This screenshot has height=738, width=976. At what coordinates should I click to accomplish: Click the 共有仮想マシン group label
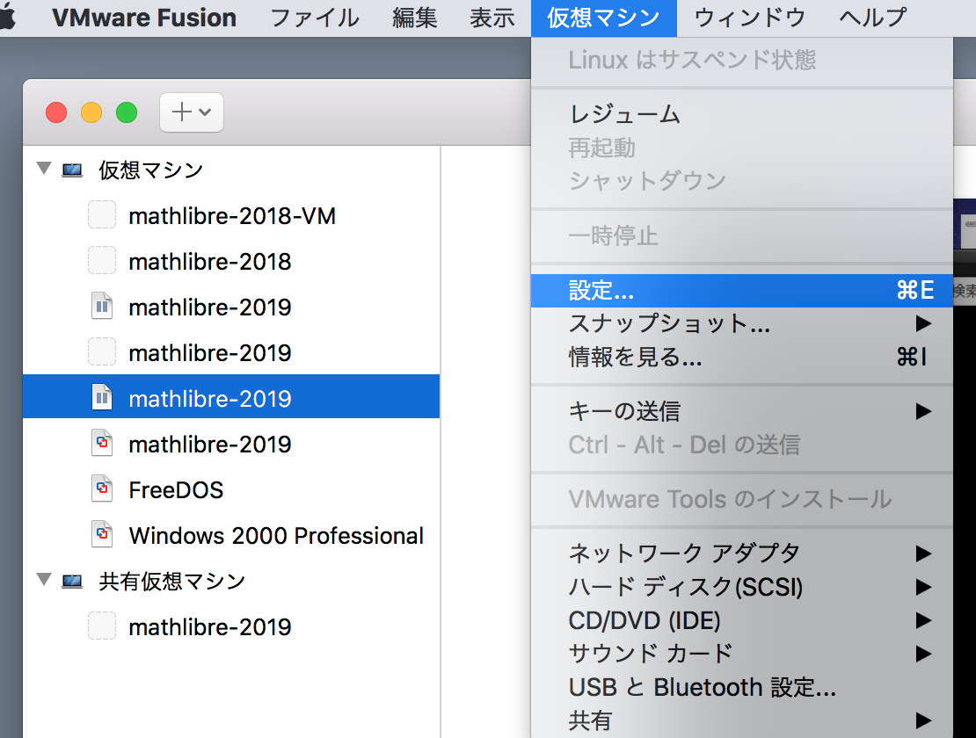171,582
